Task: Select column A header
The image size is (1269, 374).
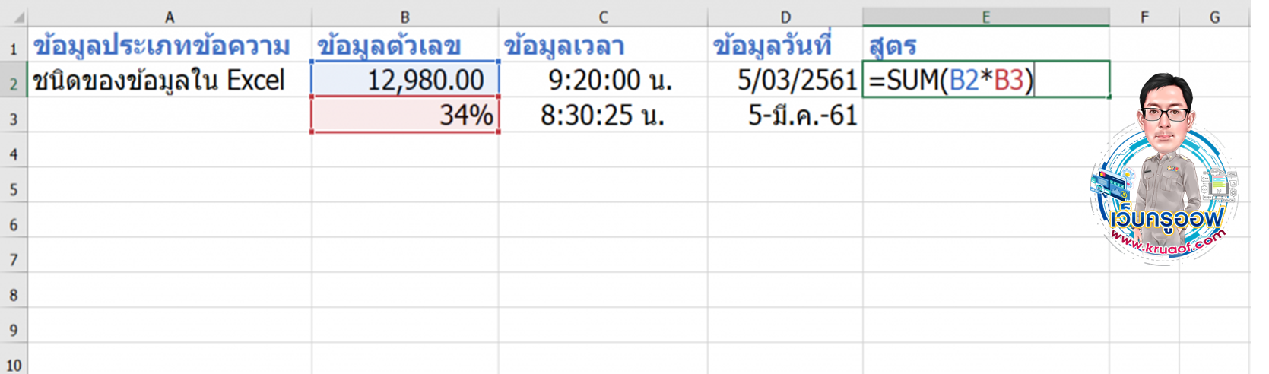Action: click(169, 17)
